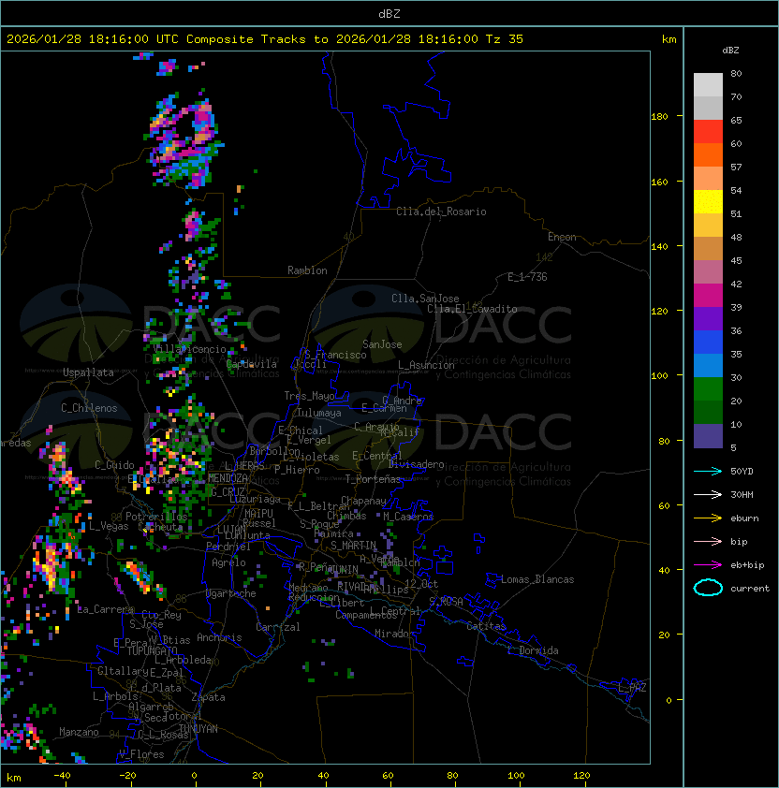Click the 'L_Dormida' map label
This screenshot has width=779, height=788.
(533, 650)
